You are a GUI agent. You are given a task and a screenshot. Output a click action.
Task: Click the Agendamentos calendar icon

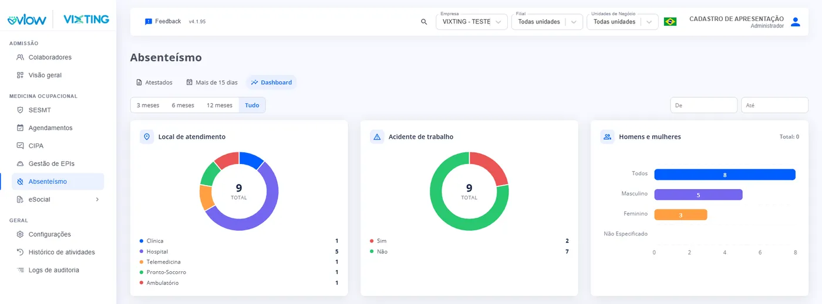[x=20, y=128]
